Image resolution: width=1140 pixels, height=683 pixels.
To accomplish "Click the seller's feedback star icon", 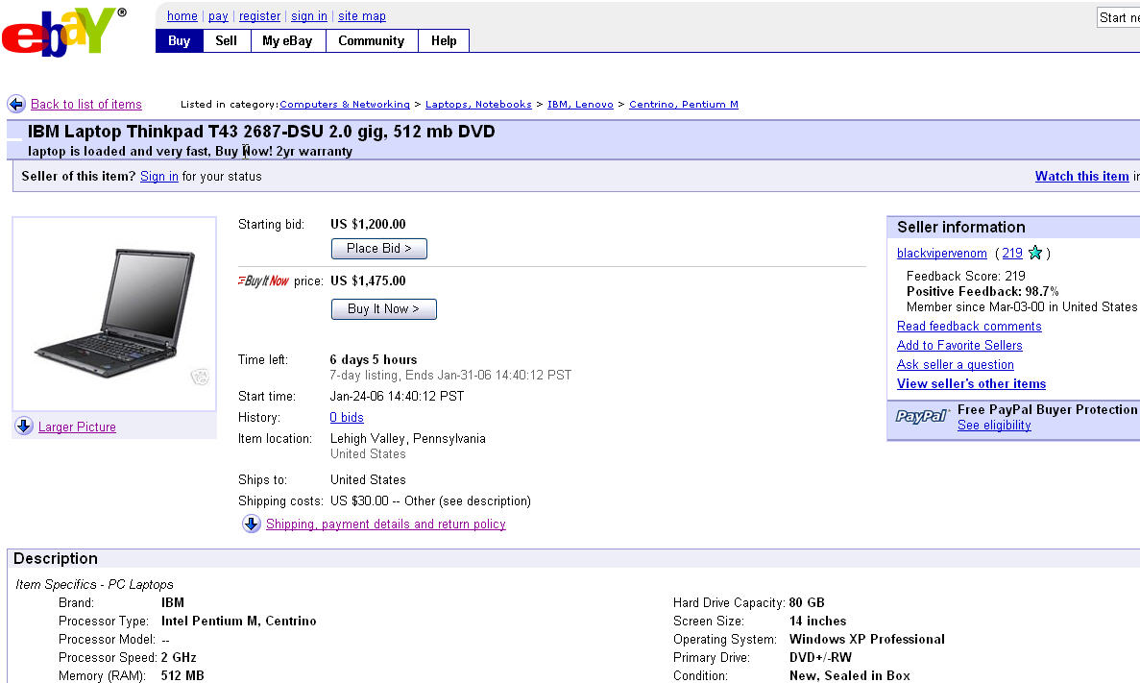I will pos(1034,254).
